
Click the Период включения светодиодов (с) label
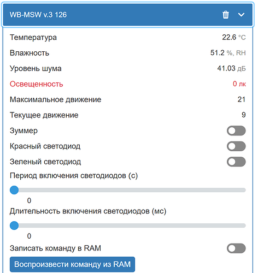click(x=74, y=176)
